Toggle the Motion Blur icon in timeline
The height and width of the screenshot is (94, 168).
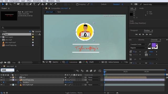pos(95,71)
